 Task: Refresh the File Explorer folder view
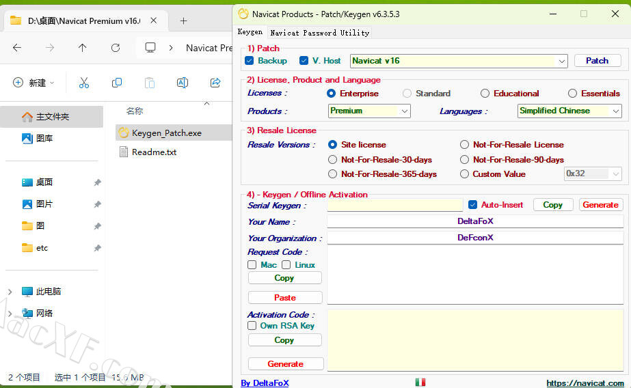click(x=116, y=48)
